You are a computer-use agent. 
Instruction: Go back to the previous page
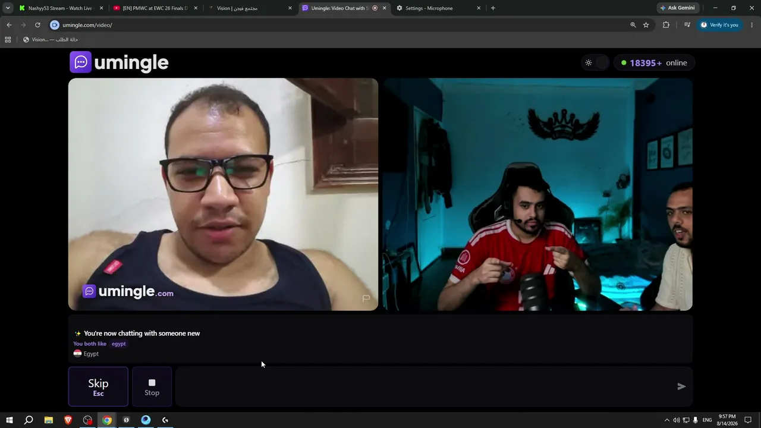click(9, 25)
